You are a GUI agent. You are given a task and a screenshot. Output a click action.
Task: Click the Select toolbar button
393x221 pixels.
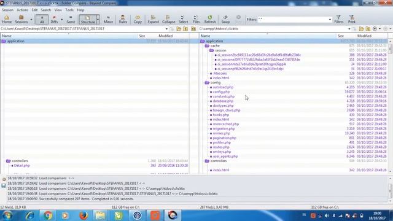point(183,19)
